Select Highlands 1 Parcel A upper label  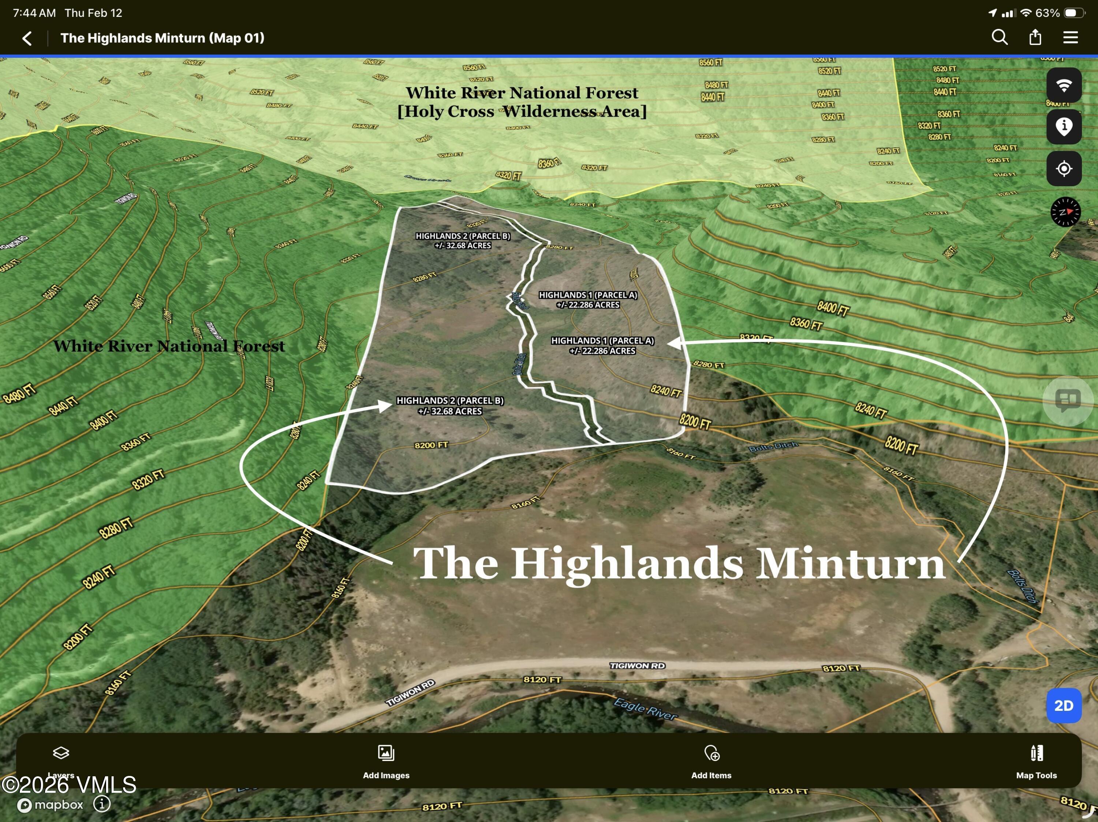point(588,299)
